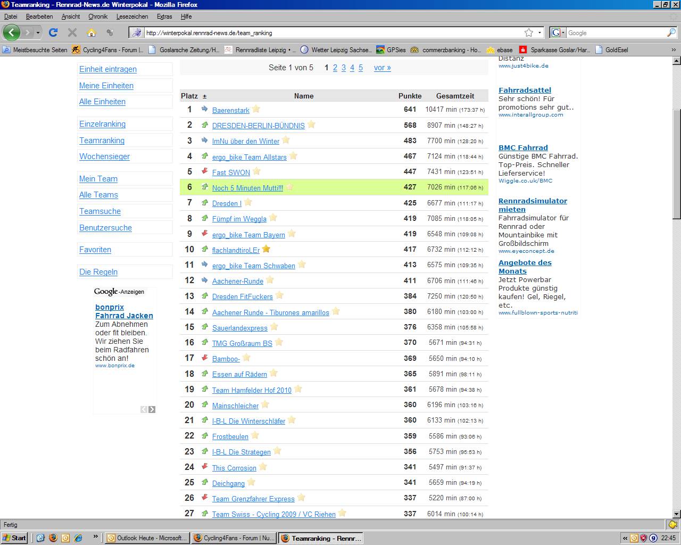Open the Lesezeichen menu
Image resolution: width=681 pixels, height=545 pixels.
(132, 16)
